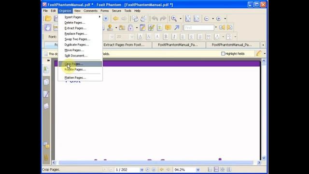Select Split Document menu item
Image resolution: width=309 pixels, height=174 pixels.
click(80, 56)
